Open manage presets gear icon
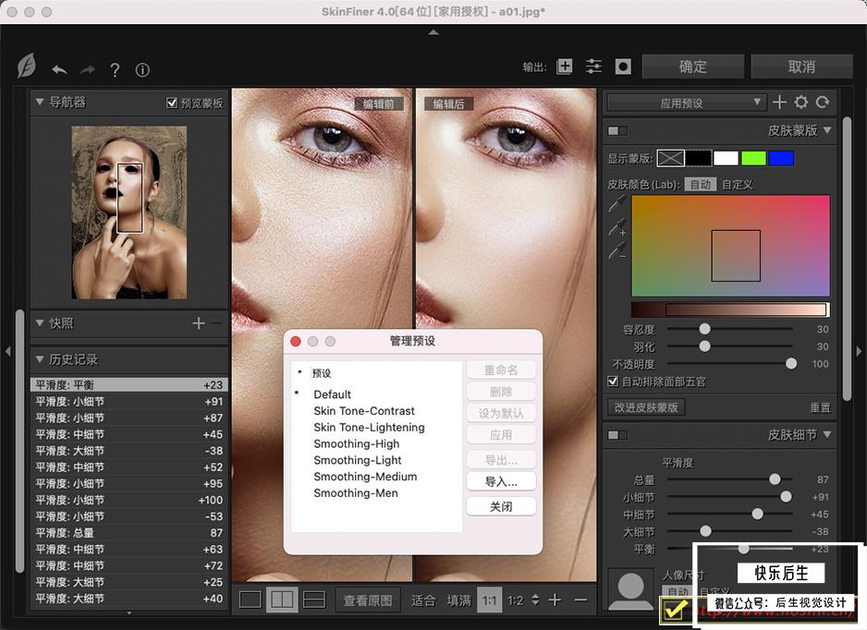 (801, 103)
